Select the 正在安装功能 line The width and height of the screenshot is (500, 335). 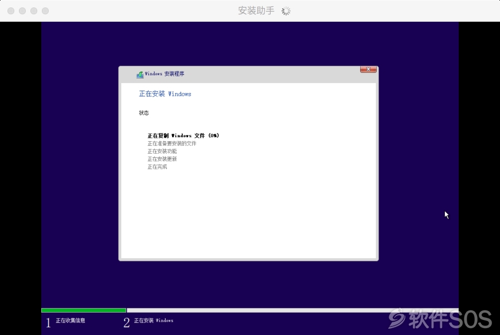162,151
